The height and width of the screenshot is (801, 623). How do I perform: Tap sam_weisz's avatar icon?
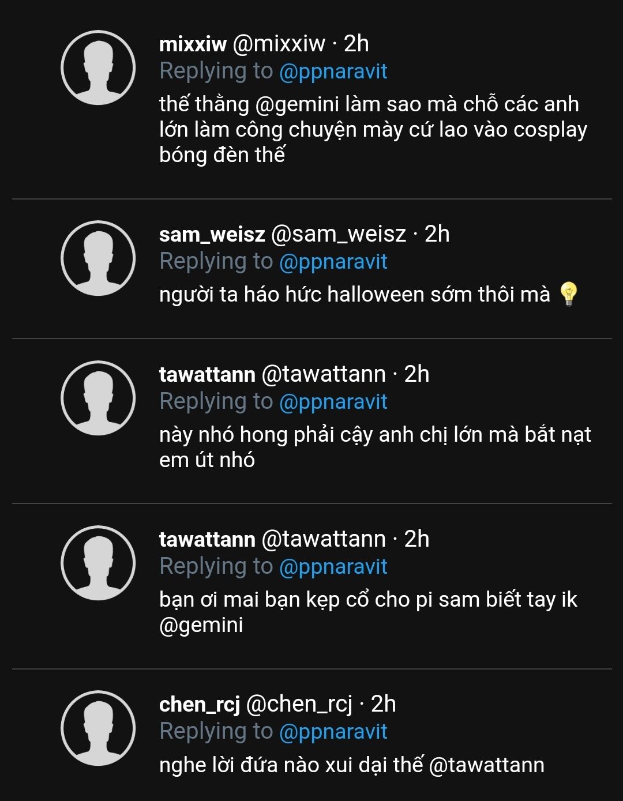click(98, 258)
